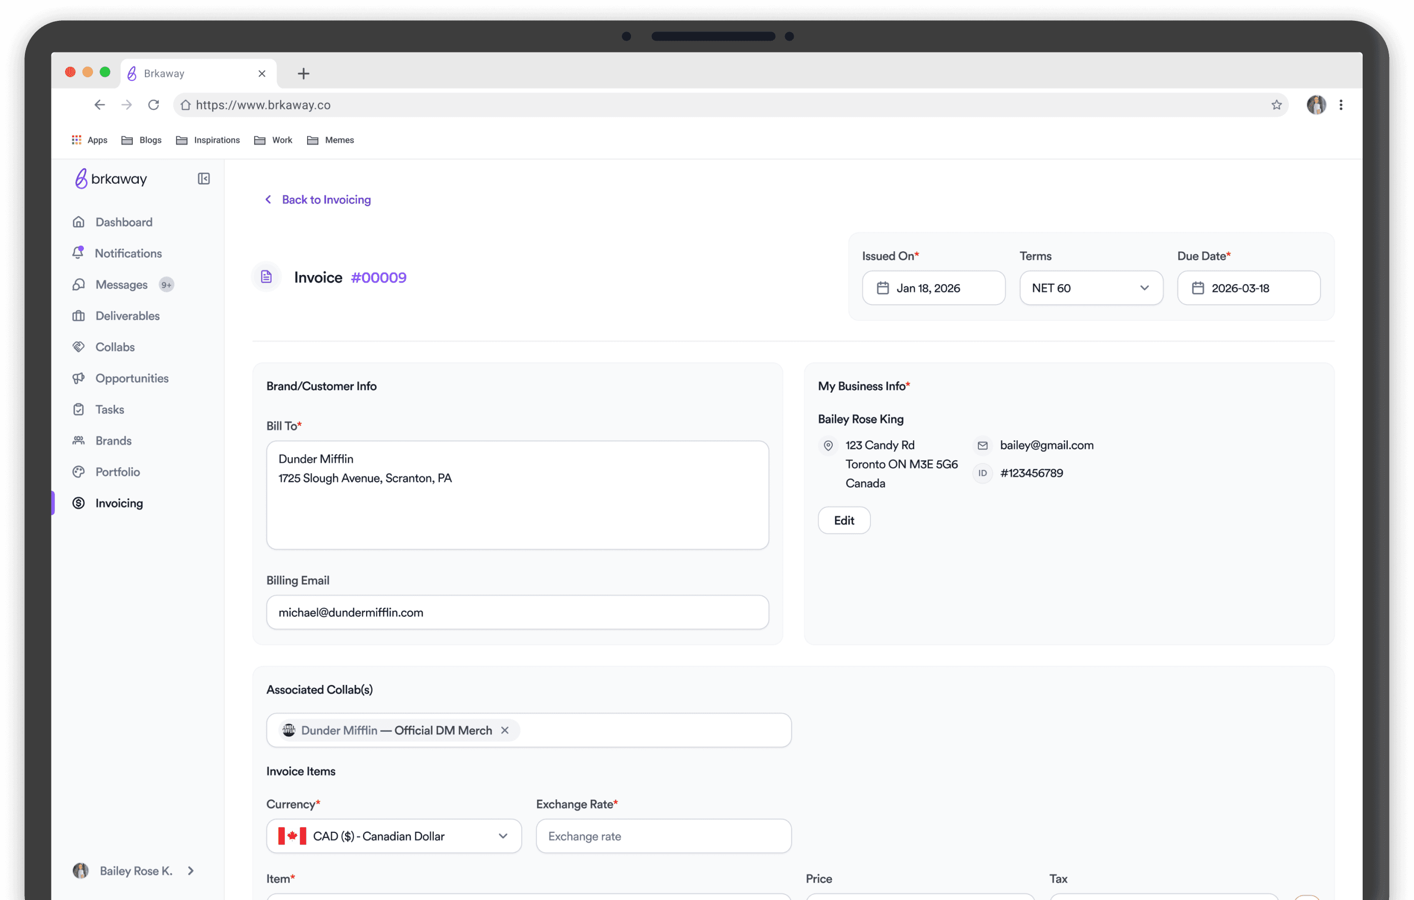Reload the page in the browser
Viewport: 1414px width, 900px height.
pyautogui.click(x=154, y=105)
